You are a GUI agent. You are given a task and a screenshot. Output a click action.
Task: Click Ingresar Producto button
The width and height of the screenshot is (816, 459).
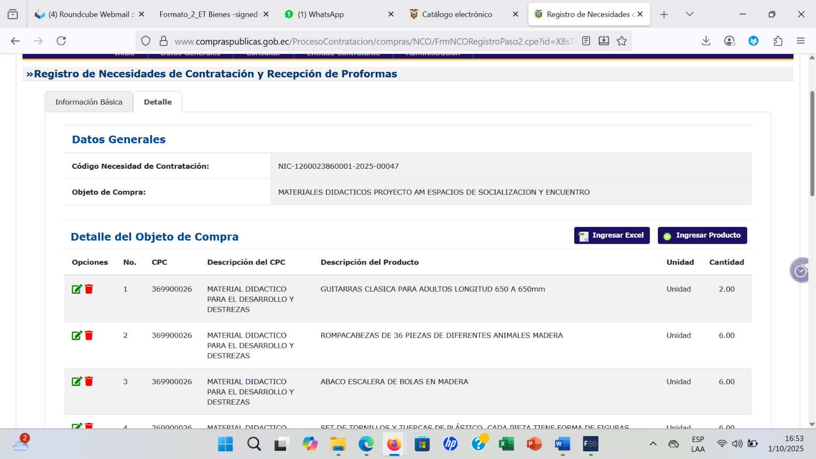(702, 236)
